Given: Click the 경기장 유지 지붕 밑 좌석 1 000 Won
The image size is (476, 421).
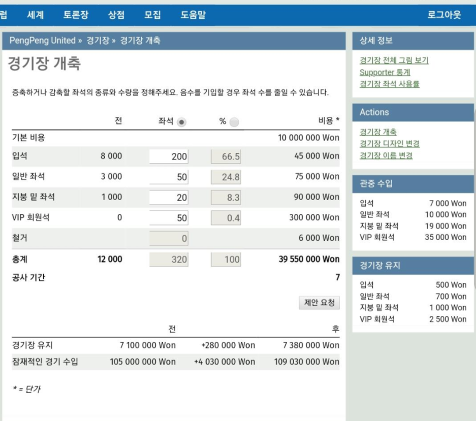Looking at the screenshot, I should (x=448, y=307).
